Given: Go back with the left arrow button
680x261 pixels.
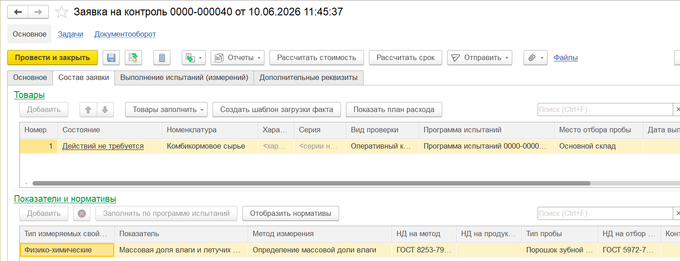Looking at the screenshot, I should pyautogui.click(x=18, y=12).
